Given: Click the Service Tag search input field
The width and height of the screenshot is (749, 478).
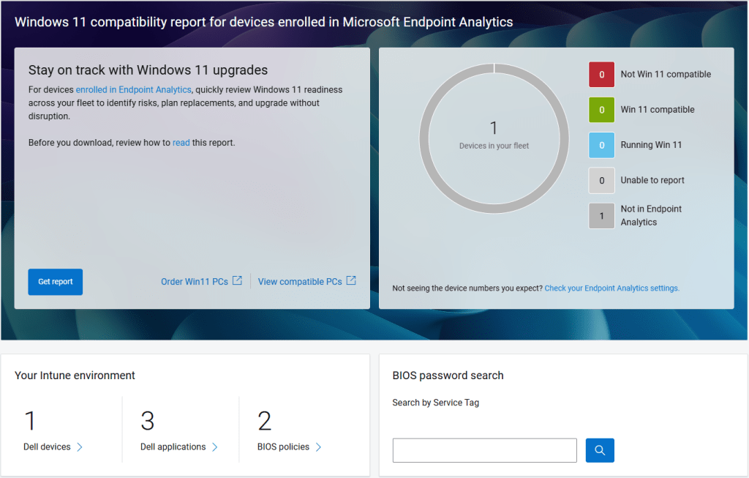Looking at the screenshot, I should (x=484, y=450).
